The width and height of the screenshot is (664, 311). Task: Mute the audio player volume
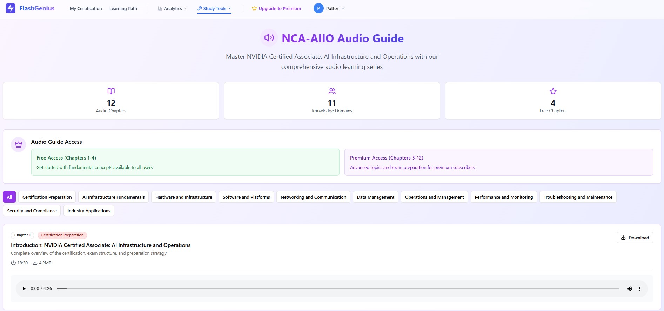pos(630,289)
